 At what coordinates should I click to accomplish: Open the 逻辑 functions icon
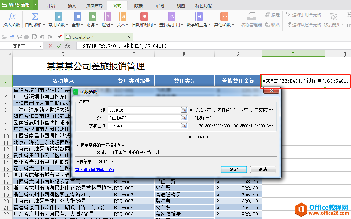(x=107, y=16)
